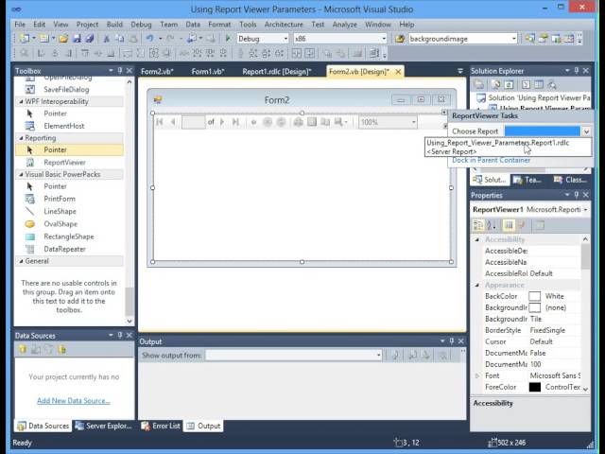Open the report viewer 100% zoom dropdown
The height and width of the screenshot is (454, 605).
click(413, 122)
